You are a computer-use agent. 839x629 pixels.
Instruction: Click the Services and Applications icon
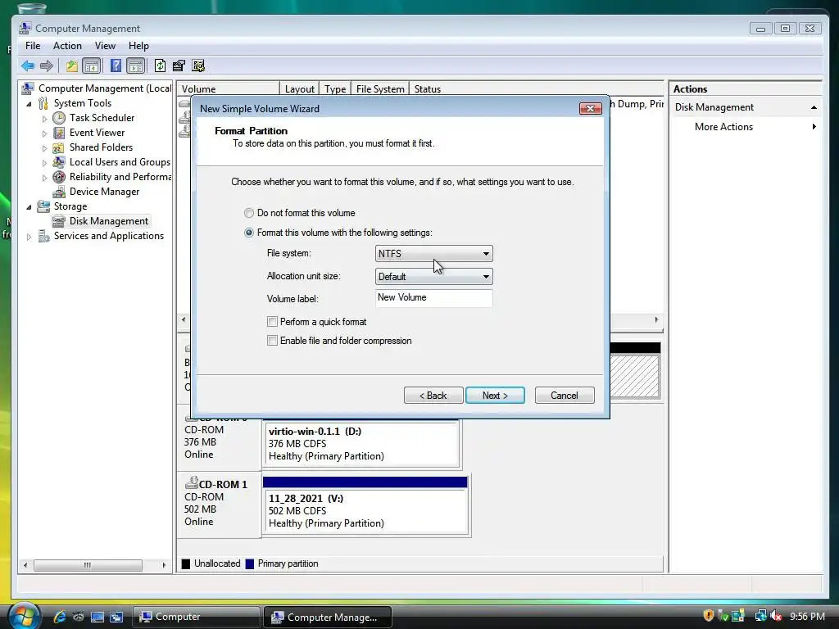43,236
